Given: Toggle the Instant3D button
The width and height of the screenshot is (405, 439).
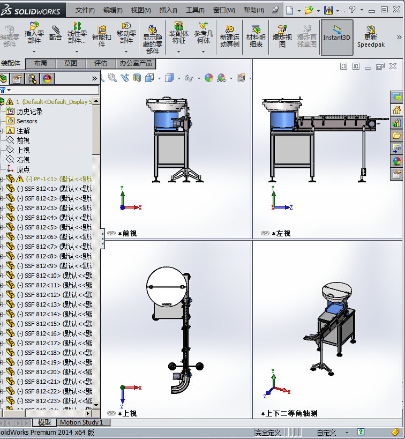Looking at the screenshot, I should pyautogui.click(x=337, y=37).
